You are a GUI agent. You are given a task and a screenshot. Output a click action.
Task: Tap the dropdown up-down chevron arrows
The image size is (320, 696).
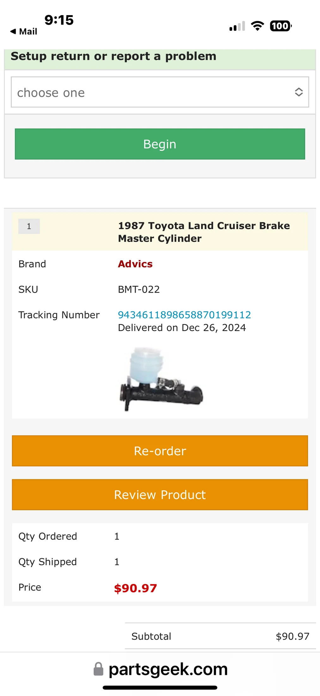pos(298,92)
